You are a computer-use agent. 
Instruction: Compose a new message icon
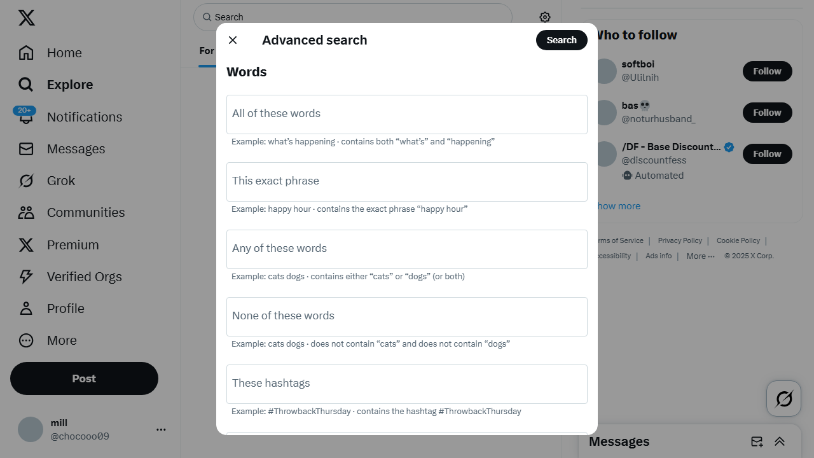tap(757, 441)
